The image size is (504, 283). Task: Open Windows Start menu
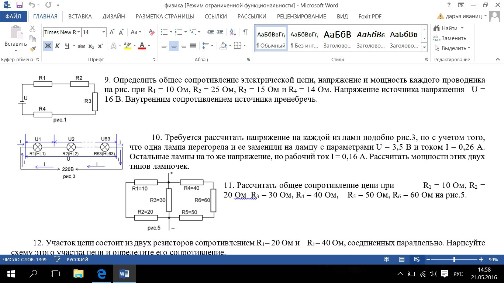(x=11, y=274)
